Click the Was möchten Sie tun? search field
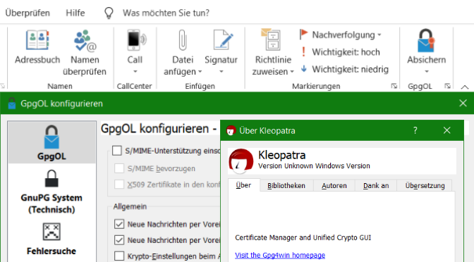Screen dimensions: 474x262 [166, 13]
